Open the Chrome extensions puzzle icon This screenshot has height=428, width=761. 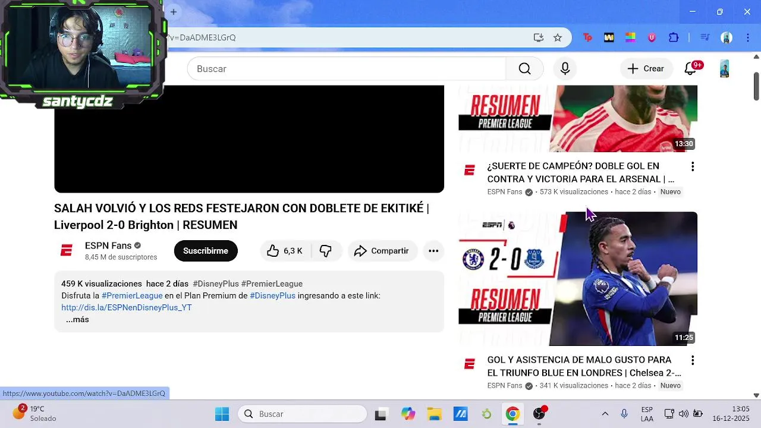[x=674, y=37]
